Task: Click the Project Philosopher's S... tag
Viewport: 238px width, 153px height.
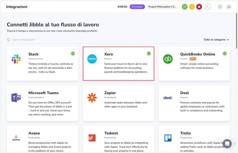Action: tap(162, 7)
